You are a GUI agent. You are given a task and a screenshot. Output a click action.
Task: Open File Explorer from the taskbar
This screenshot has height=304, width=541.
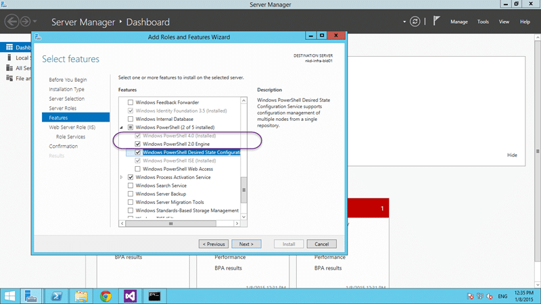coord(81,296)
